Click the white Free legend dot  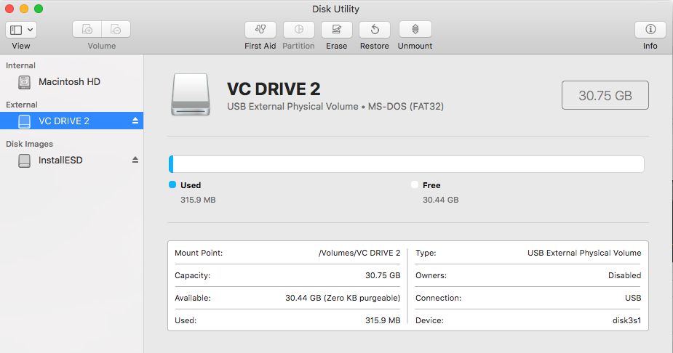pyautogui.click(x=415, y=184)
